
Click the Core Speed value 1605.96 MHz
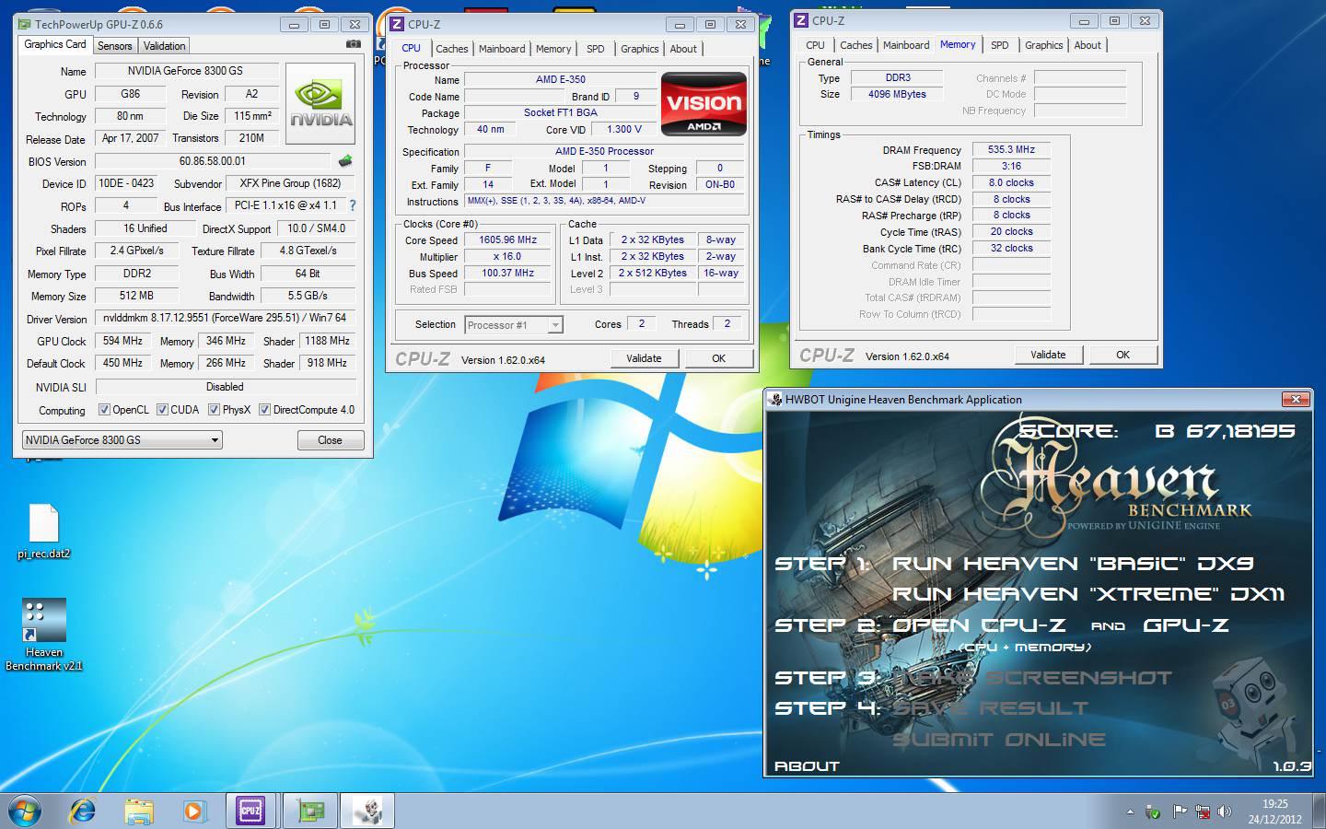(507, 239)
